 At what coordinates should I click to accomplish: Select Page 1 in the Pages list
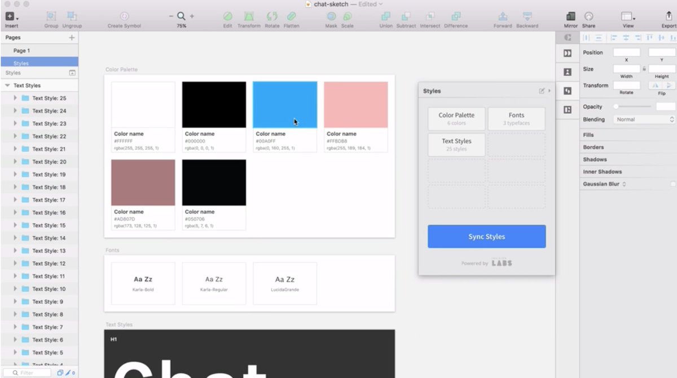pos(22,51)
